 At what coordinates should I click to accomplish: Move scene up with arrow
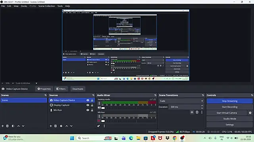click(19, 126)
